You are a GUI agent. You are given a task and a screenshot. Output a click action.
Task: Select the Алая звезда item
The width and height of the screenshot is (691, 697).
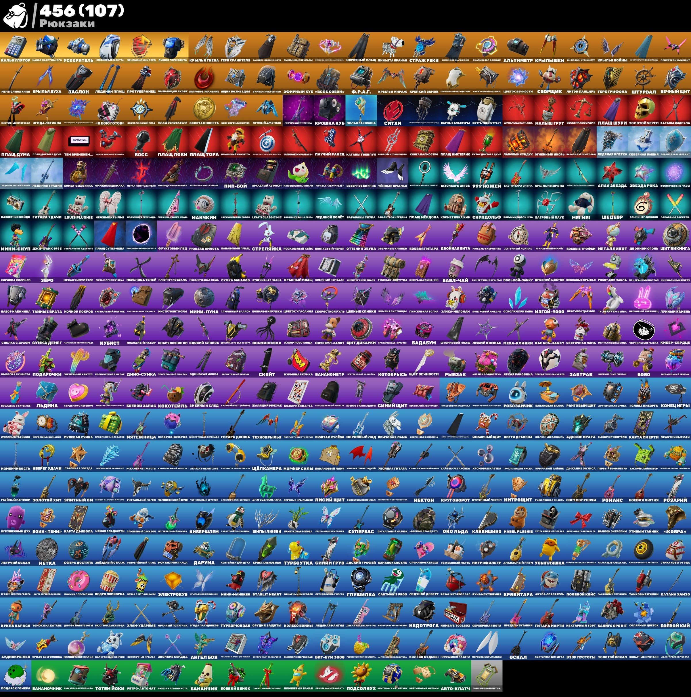pyautogui.click(x=612, y=173)
